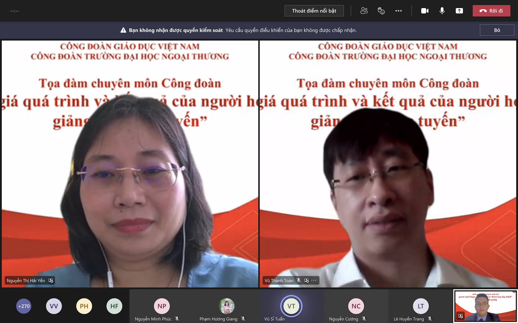Viewport: 518px width, 323px height.
Task: Click the spotlight icon next to Nguyễn Thị Hải Yến
Action: pos(51,281)
